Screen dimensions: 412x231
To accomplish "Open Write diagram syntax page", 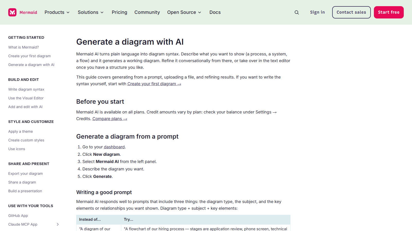I will pyautogui.click(x=26, y=89).
